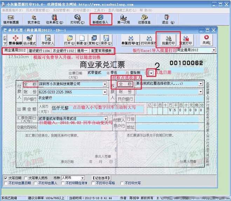Click the payer 全称 label button
This screenshot has width=231, height=201.
30,84
